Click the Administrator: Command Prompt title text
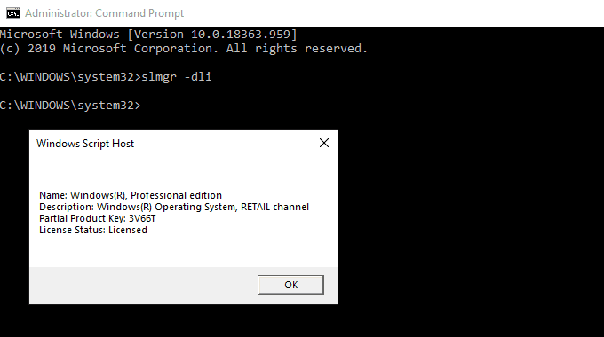Image resolution: width=604 pixels, height=337 pixels. pyautogui.click(x=105, y=13)
